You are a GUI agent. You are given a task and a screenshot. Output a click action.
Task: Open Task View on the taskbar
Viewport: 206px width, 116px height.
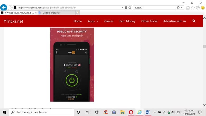(x=87, y=112)
